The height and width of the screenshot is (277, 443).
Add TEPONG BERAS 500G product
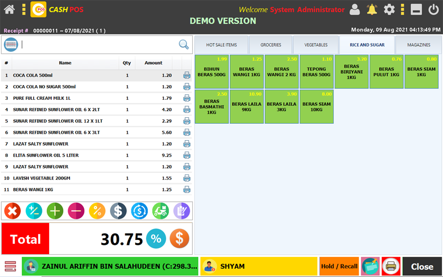pos(317,71)
